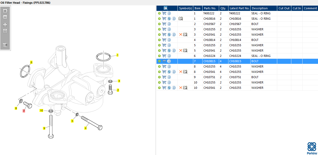Zoom in on the parts diagram
Viewport: 318px width, 155px height.
(x=5, y=11)
